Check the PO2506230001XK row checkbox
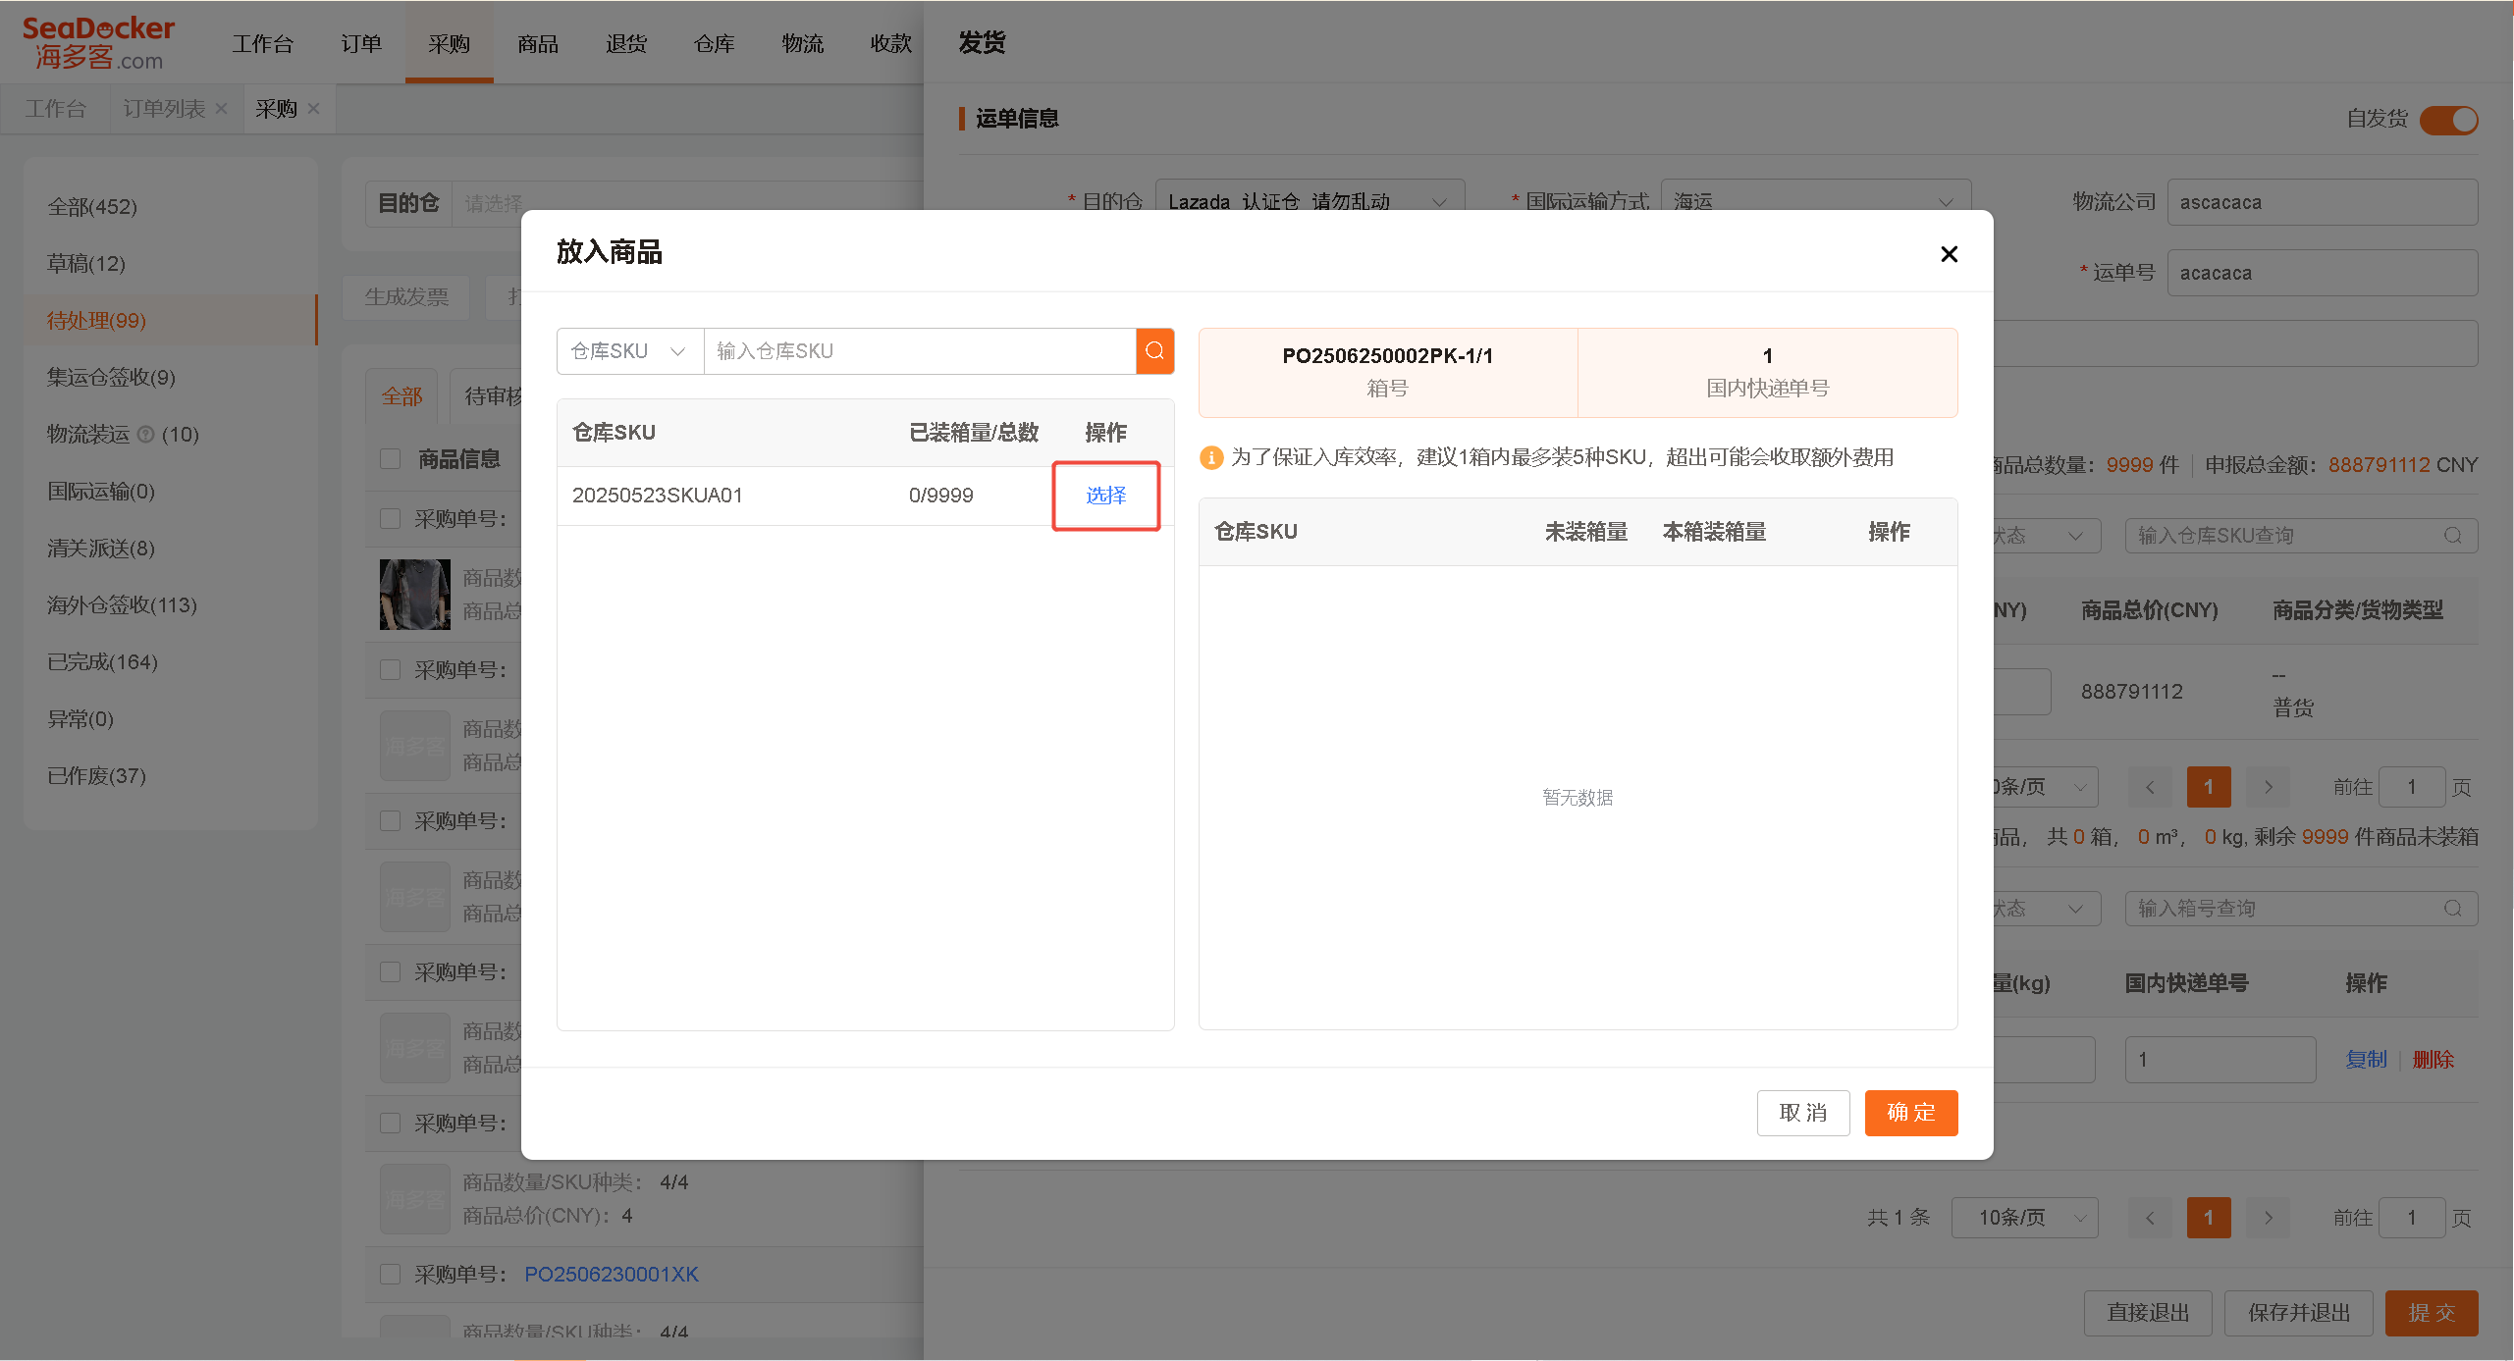This screenshot has height=1361, width=2514. point(391,1275)
